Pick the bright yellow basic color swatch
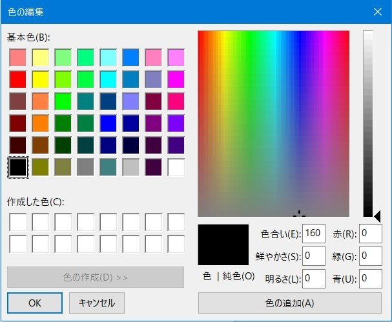Image resolution: width=392 pixels, height=322 pixels. (40, 79)
